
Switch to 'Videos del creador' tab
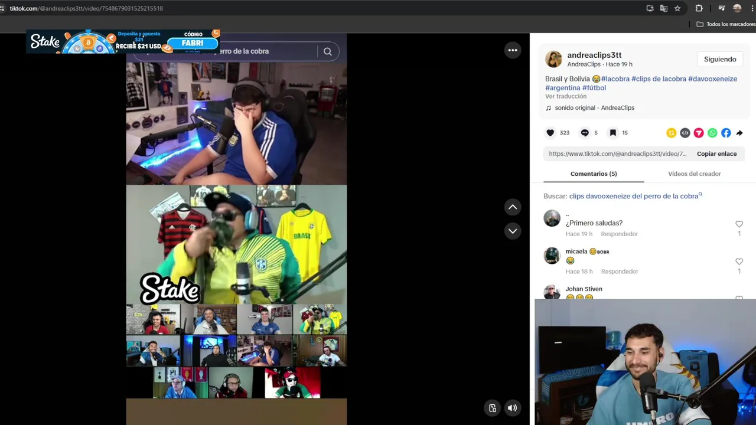point(694,174)
